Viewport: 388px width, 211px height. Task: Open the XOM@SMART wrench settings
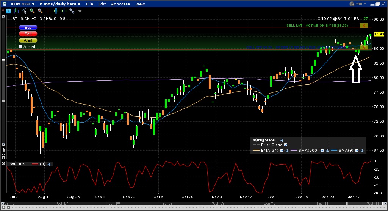point(282,140)
